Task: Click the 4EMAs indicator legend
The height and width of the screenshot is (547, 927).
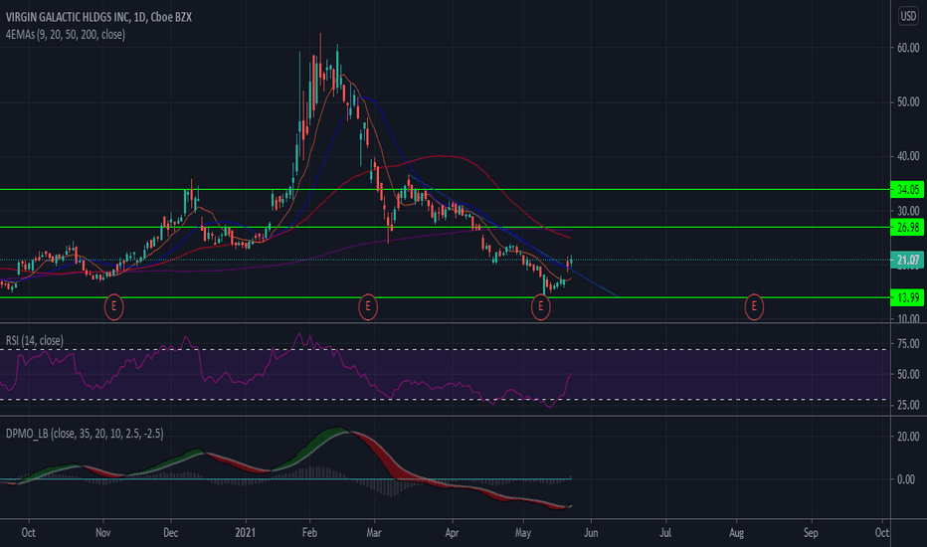Action: 65,34
